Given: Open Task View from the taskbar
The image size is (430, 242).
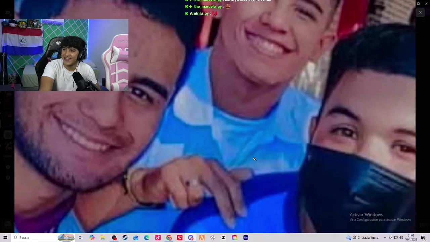Looking at the screenshot, I should coord(81,238).
